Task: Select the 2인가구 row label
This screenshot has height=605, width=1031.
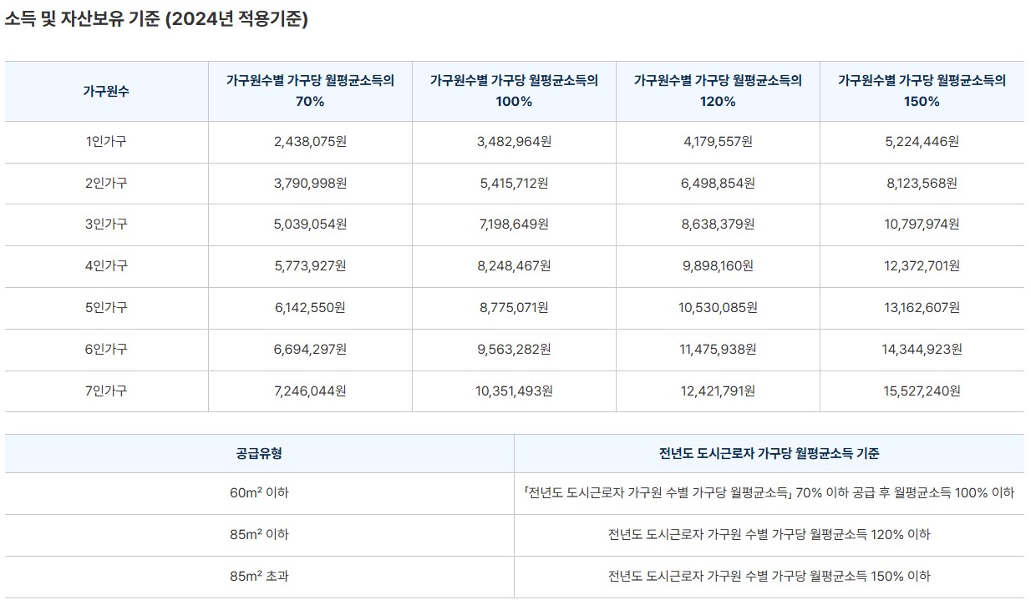Action: (x=106, y=184)
